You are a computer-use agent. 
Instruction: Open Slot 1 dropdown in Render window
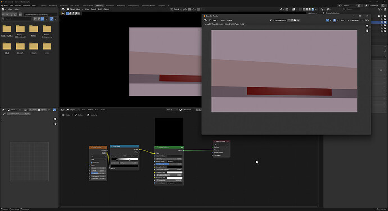344,20
